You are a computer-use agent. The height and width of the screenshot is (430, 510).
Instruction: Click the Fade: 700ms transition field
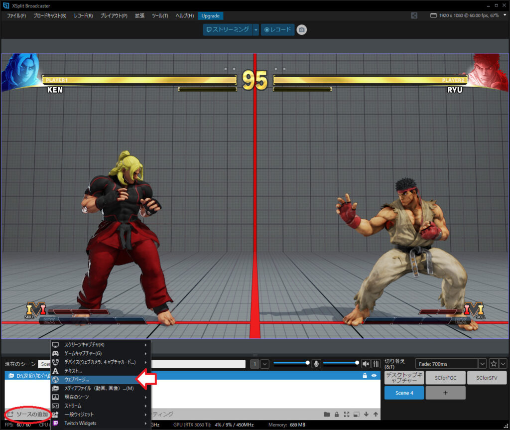(x=447, y=364)
